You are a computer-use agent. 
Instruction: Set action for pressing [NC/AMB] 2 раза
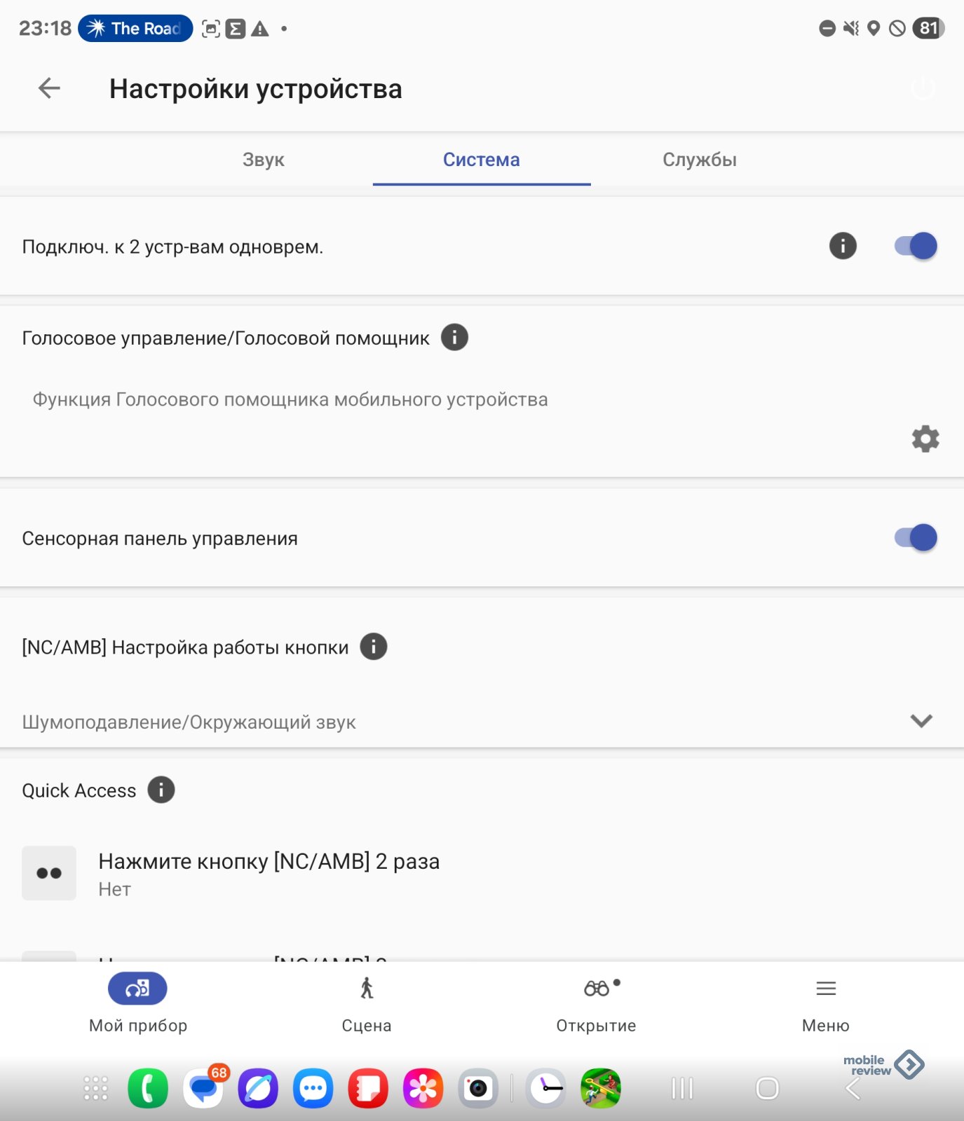pos(482,874)
